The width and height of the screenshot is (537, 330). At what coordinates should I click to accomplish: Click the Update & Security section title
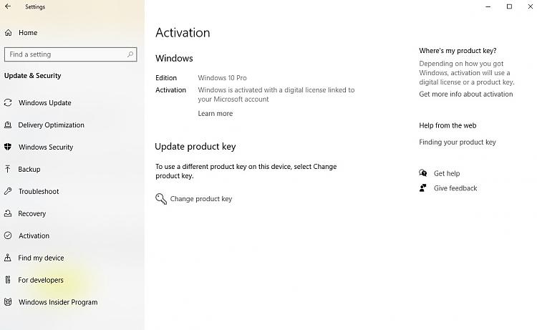pyautogui.click(x=32, y=76)
